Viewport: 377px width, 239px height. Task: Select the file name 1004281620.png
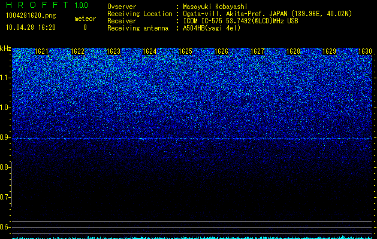click(31, 16)
